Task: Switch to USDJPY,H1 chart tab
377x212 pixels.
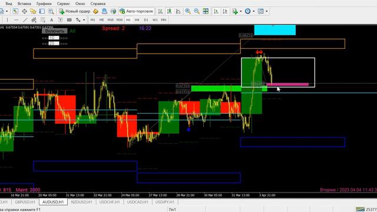Action: pyautogui.click(x=165, y=202)
